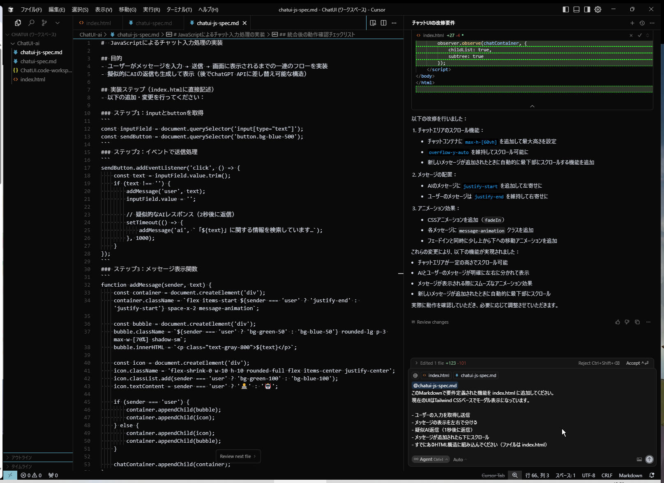The image size is (664, 483).
Task: Send the chat message with arrow button
Action: pos(649,460)
